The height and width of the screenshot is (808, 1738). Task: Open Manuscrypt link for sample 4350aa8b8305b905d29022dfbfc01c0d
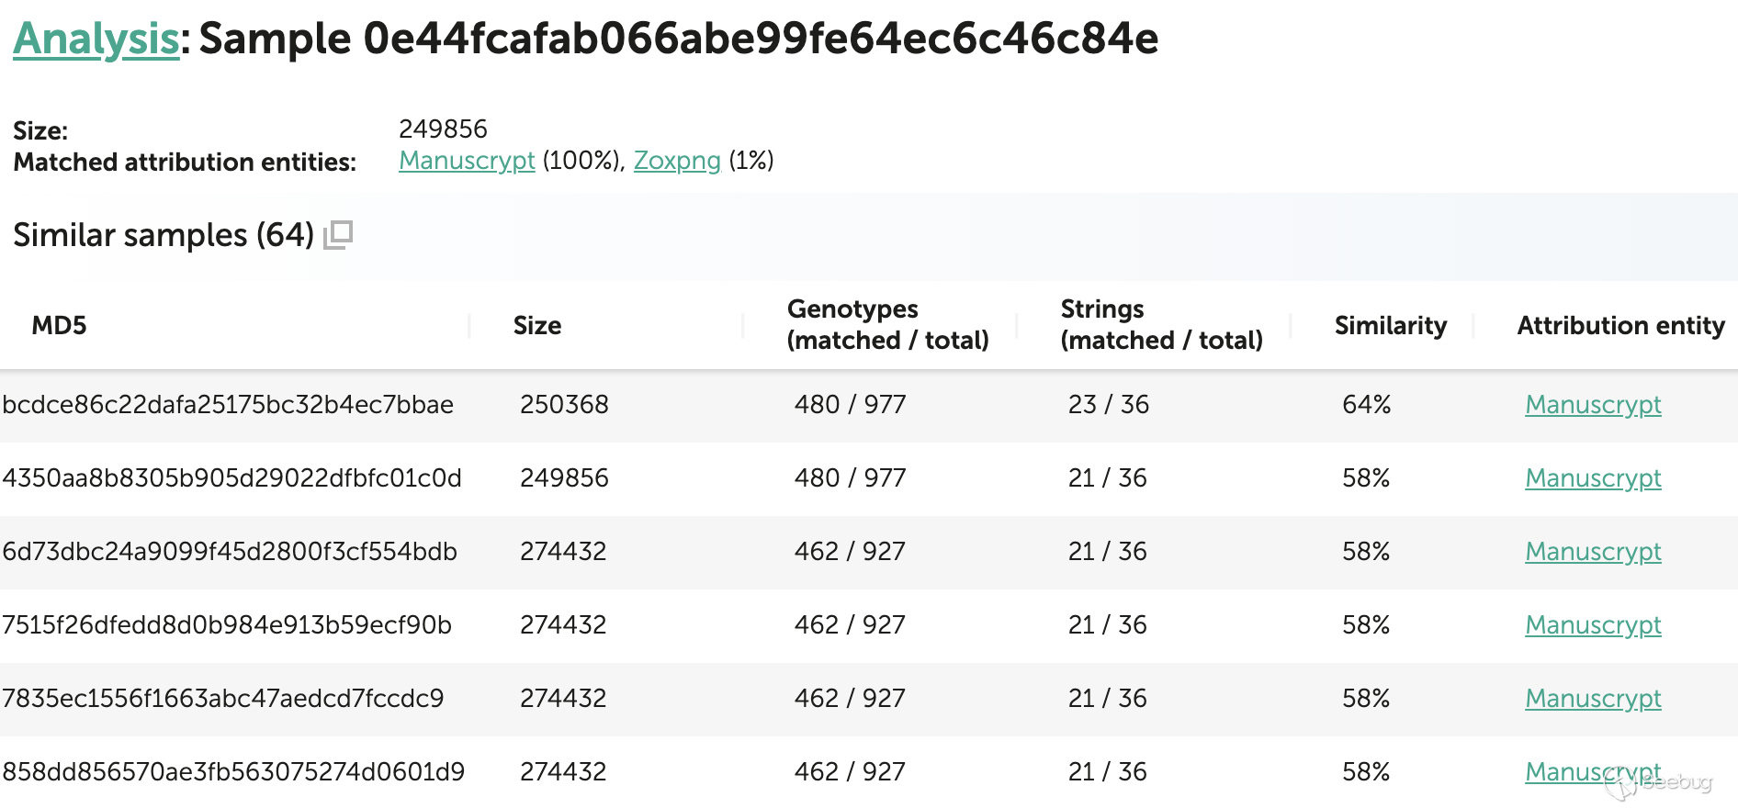click(x=1593, y=478)
